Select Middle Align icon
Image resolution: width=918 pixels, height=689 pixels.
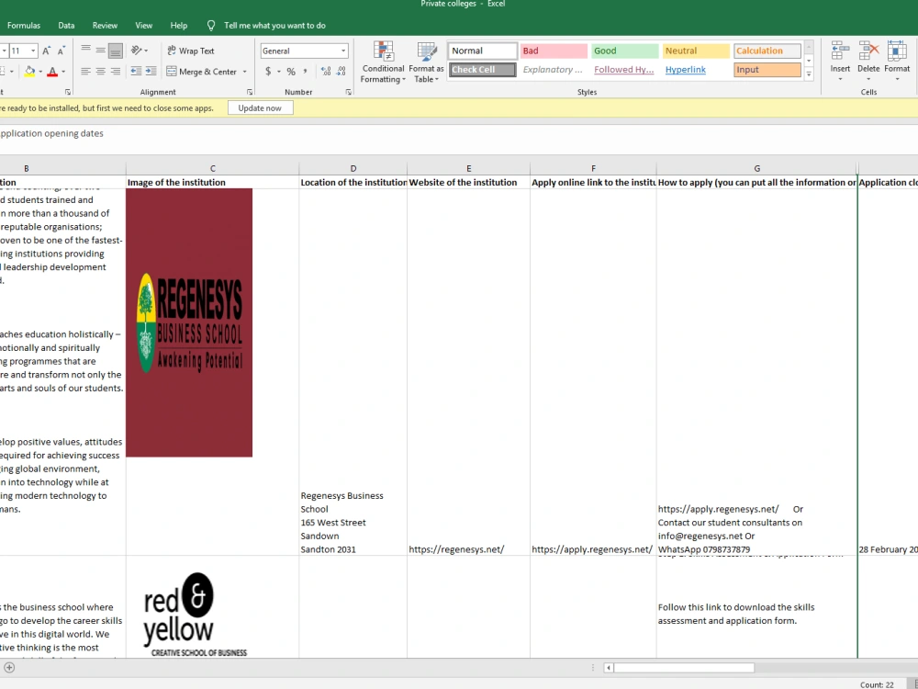pyautogui.click(x=101, y=51)
